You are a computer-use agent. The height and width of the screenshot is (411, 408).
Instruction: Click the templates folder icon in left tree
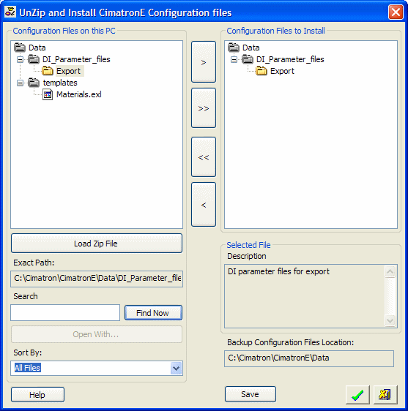coord(34,83)
